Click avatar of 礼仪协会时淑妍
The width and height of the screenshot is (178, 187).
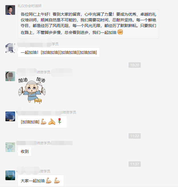[x=10, y=10]
